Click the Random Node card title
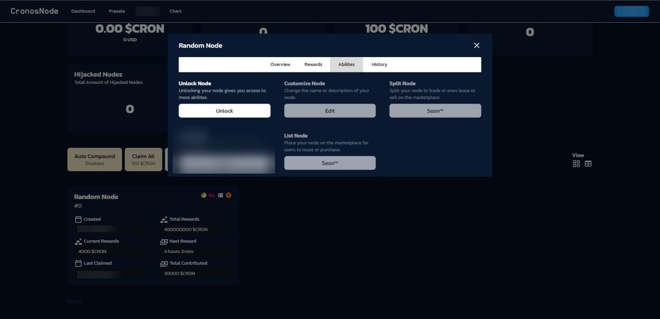The image size is (660, 319). (x=96, y=197)
